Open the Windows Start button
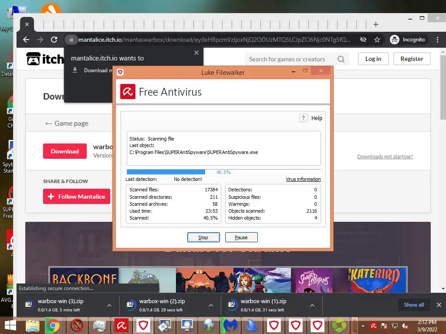446x334 pixels. [x=10, y=325]
